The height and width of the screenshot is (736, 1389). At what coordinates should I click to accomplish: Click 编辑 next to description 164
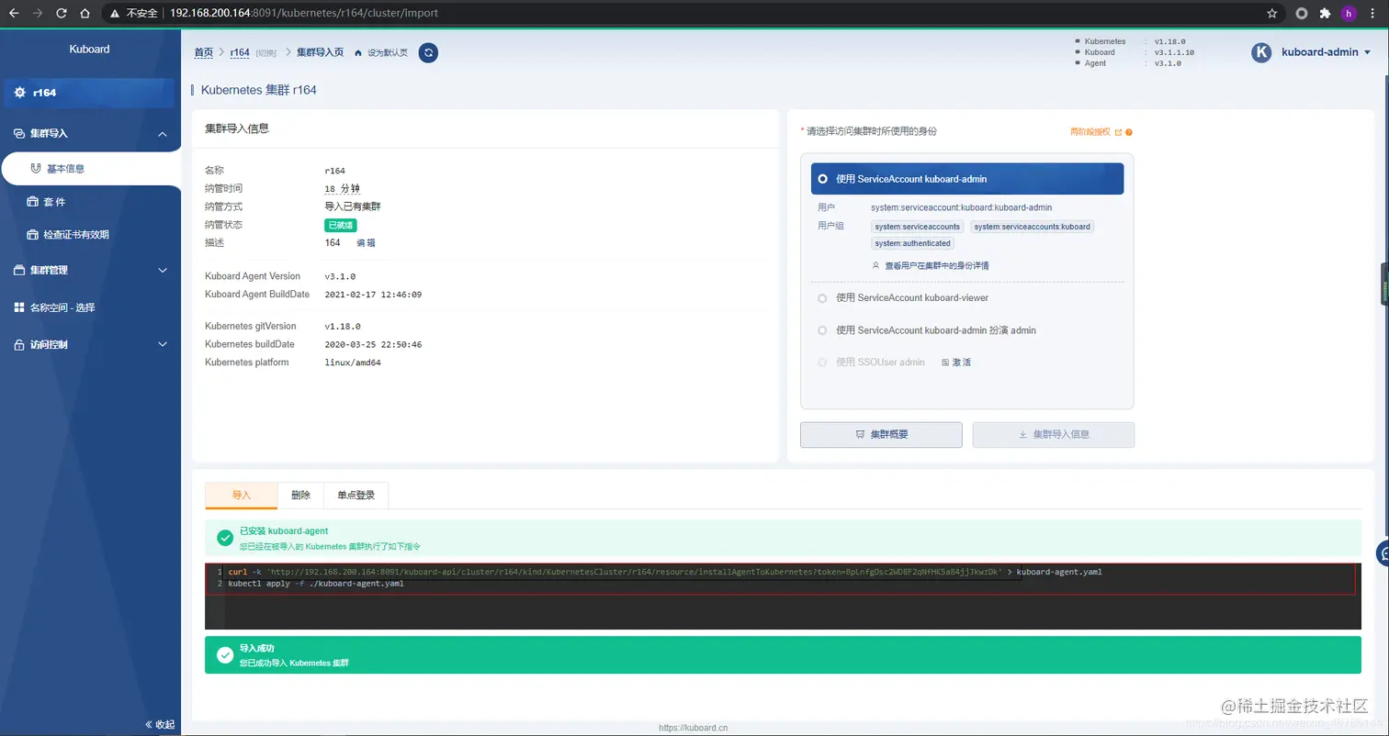[366, 243]
